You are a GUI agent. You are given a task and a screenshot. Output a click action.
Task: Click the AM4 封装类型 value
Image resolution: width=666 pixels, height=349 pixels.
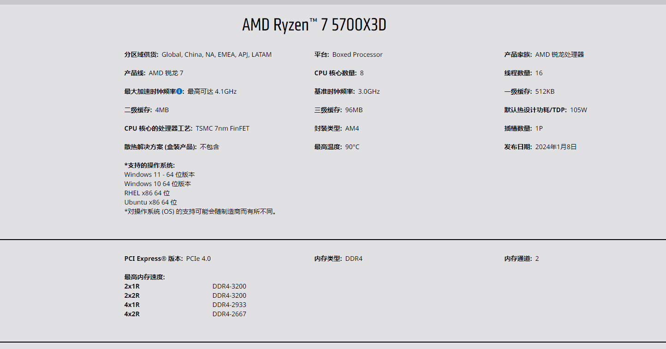point(352,128)
